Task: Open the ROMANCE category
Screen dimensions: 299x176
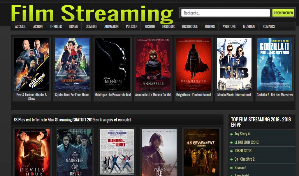Action: tap(269, 26)
